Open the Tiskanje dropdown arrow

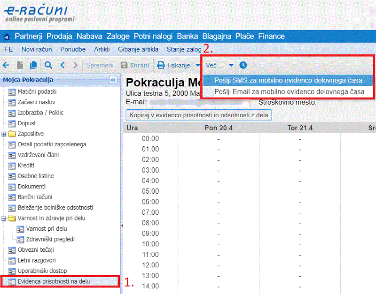click(197, 65)
